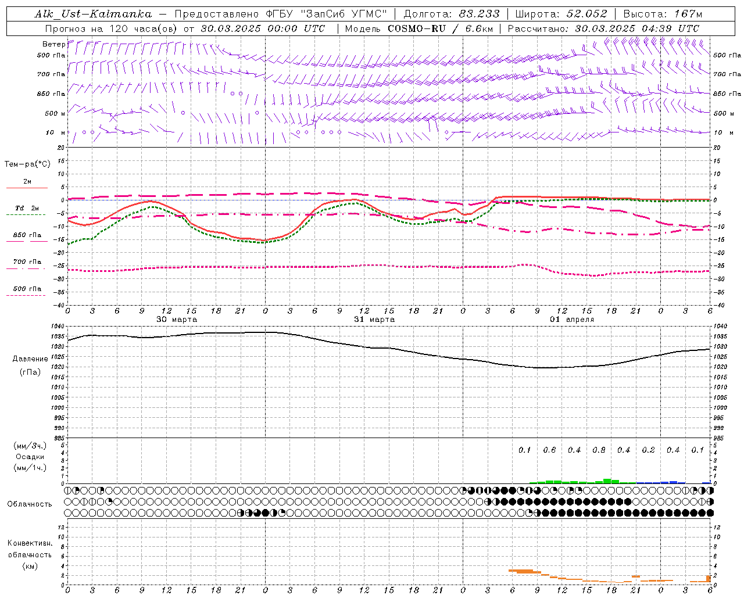Click the 31 марта date label

click(374, 320)
